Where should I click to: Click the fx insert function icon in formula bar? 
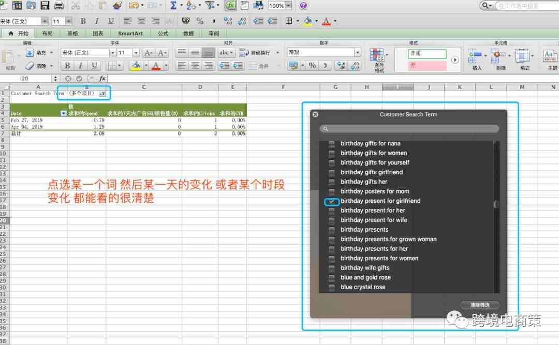(x=102, y=79)
